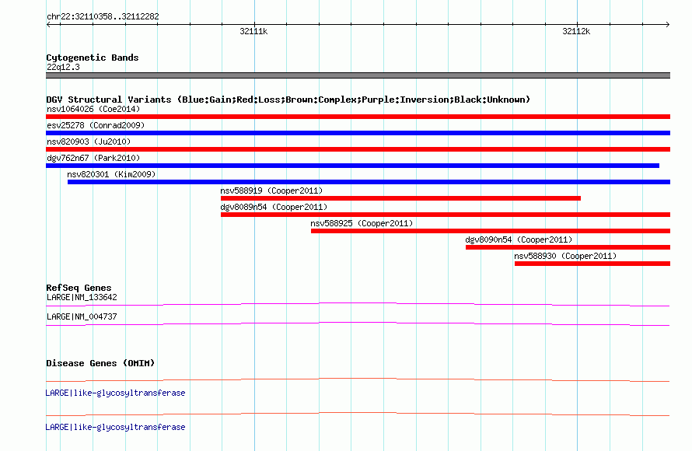Select the red nsv588925 (Cooper2011) bar

coord(491,231)
